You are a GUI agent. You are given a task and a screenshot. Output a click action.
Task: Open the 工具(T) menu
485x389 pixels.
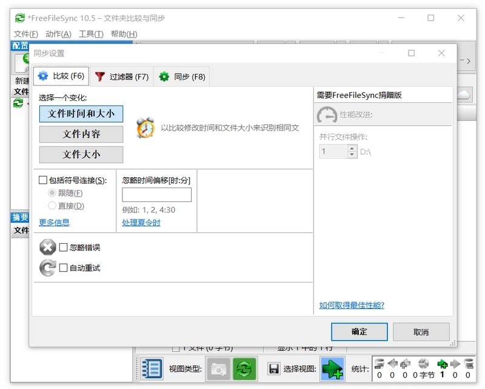91,34
